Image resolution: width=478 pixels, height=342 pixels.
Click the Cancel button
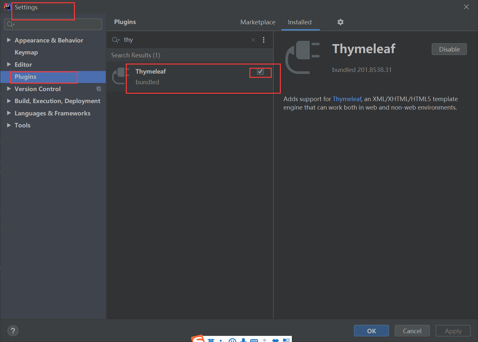coord(412,331)
